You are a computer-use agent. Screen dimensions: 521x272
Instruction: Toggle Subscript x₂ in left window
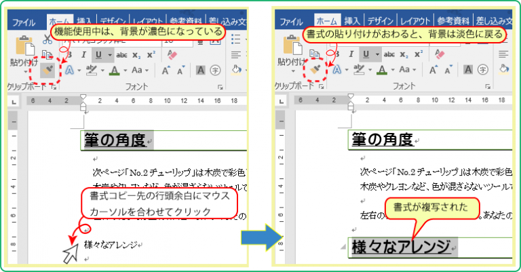coord(136,55)
